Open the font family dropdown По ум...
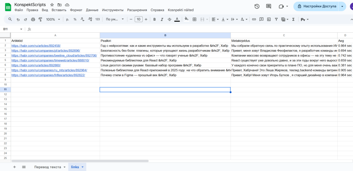Image resolution: width=353 pixels, height=171 pixels. (x=115, y=19)
